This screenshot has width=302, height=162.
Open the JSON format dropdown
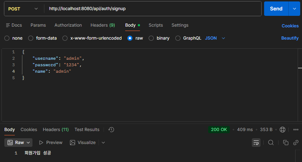pos(215,38)
